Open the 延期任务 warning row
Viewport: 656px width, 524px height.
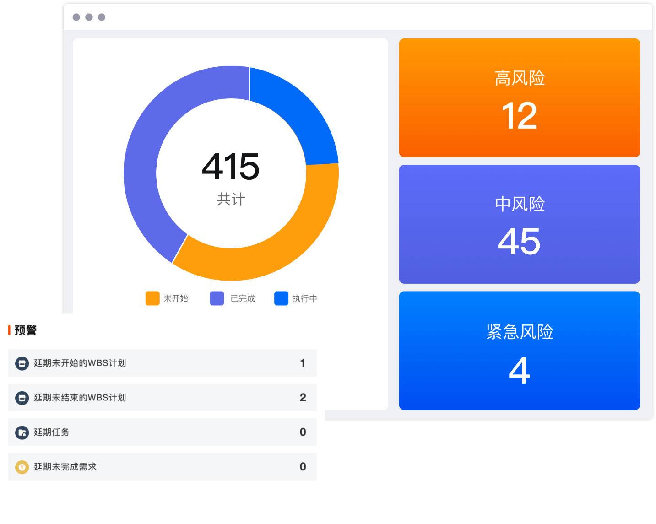[x=162, y=432]
